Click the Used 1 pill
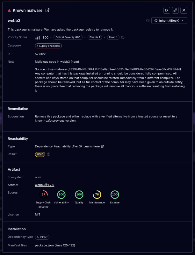This screenshot has height=255, width=195. pyautogui.click(x=113, y=37)
